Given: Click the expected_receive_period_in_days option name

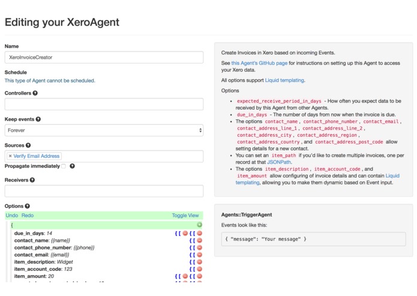Looking at the screenshot, I should click(279, 101).
